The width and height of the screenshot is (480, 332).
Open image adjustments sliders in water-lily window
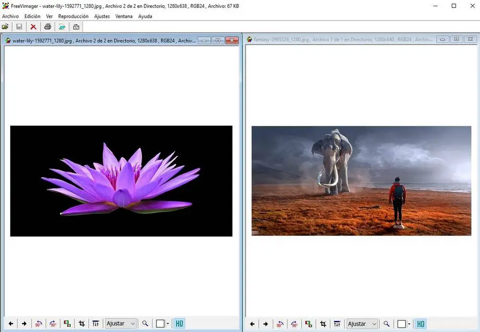click(96, 323)
